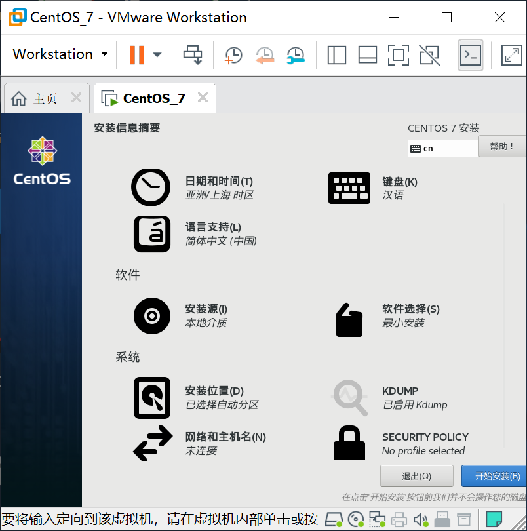The height and width of the screenshot is (531, 527).
Task: Open 安装位置 installation destination
Action: 196,397
